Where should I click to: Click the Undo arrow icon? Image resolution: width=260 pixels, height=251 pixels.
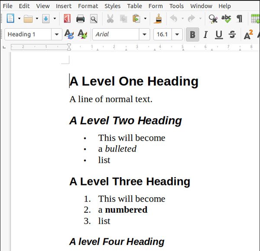174,18
